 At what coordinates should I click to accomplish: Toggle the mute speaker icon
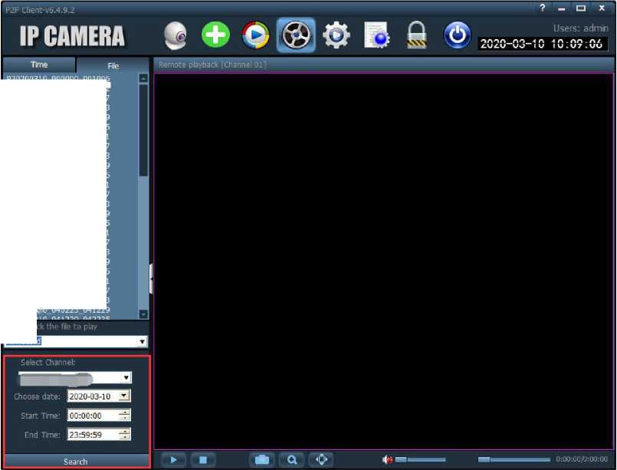click(387, 459)
